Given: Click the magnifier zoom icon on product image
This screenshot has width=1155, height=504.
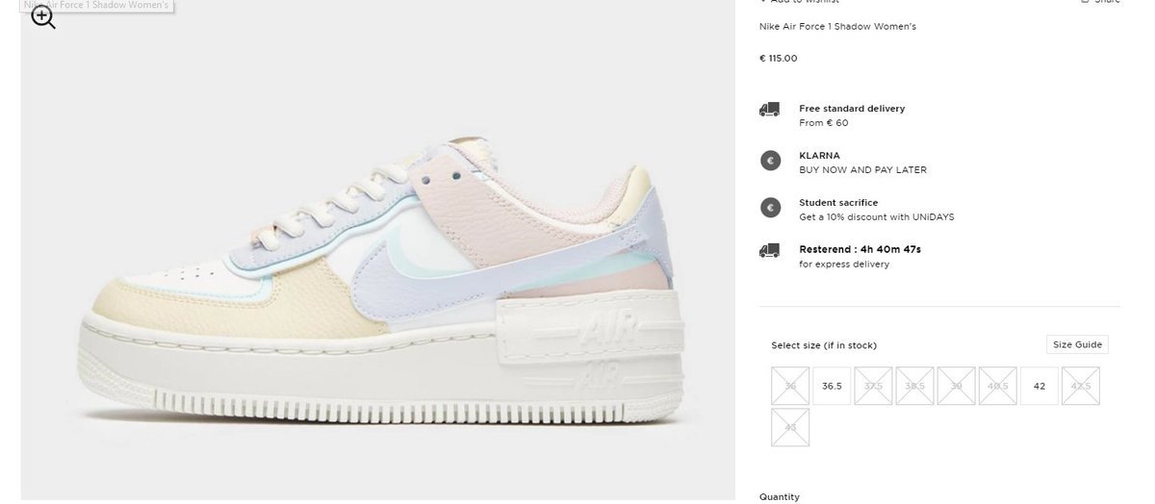Looking at the screenshot, I should pyautogui.click(x=43, y=17).
